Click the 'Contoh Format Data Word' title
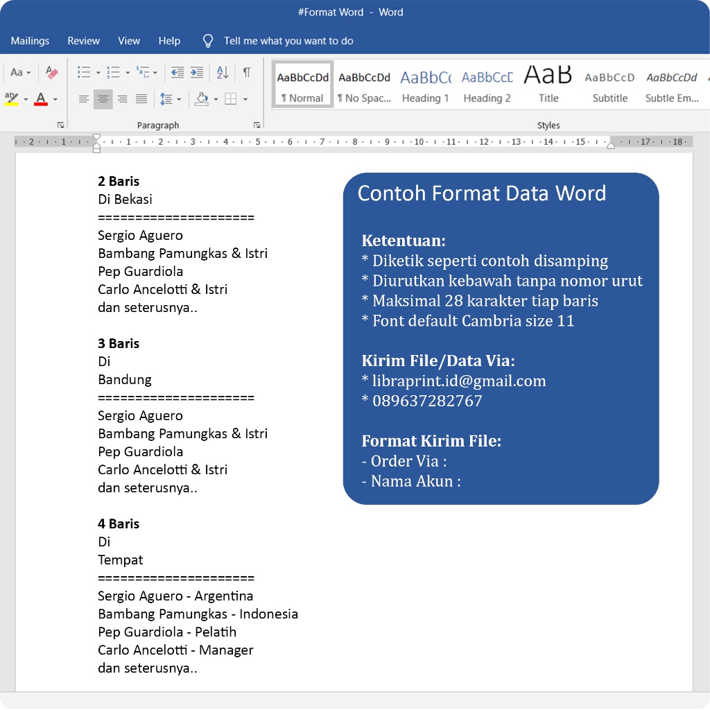 (x=482, y=193)
